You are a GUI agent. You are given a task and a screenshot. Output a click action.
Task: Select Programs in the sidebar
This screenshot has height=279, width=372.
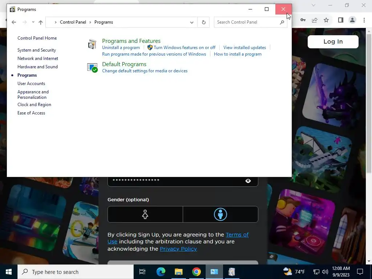click(x=27, y=75)
